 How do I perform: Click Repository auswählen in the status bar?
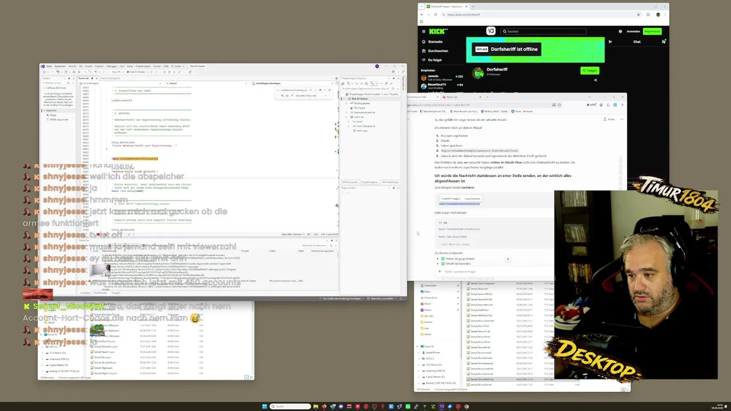(x=380, y=299)
